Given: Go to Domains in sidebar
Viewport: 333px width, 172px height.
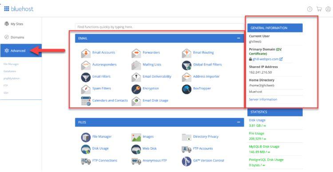Looking at the screenshot, I should tap(15, 37).
